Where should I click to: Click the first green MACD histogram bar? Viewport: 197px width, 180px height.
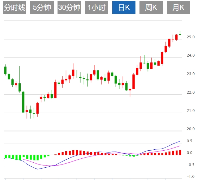pos(6,156)
